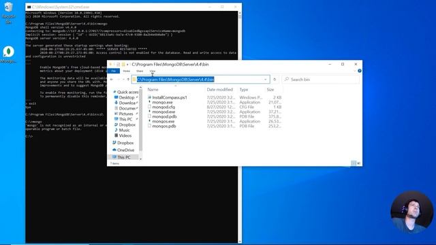436x245 pixels.
Task: Click navigation pane scroll down arrow
Action: pos(140,159)
